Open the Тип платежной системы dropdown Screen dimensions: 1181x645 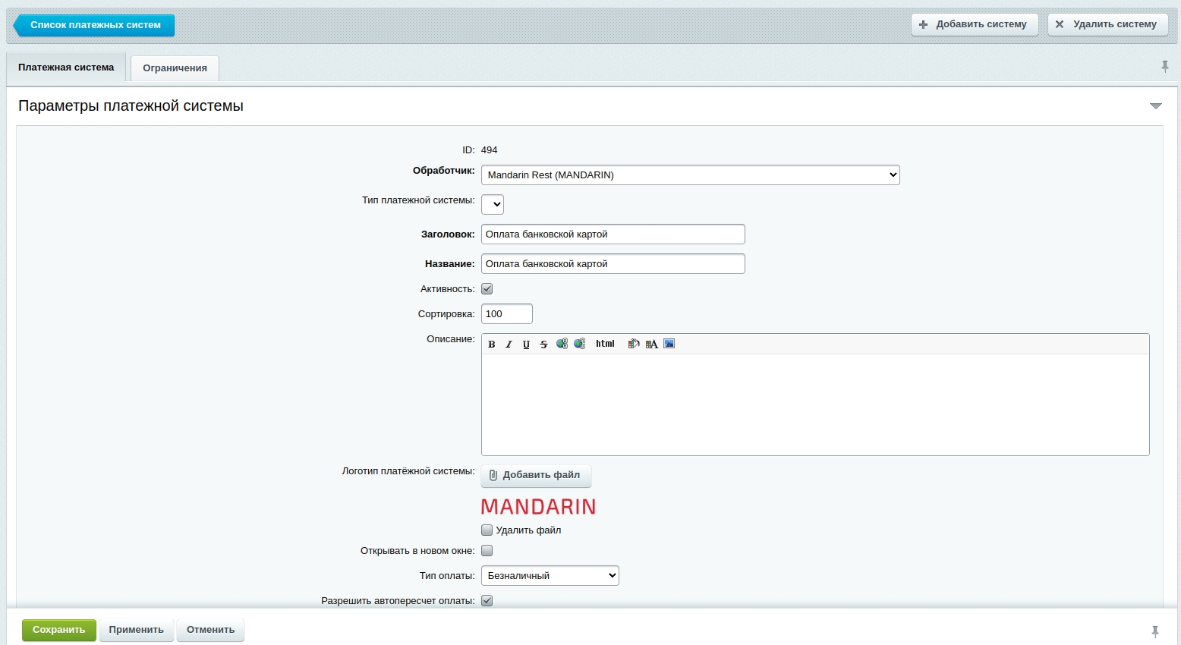[x=493, y=204]
